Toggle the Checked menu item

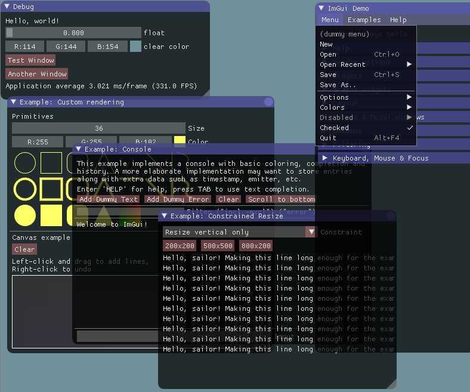point(366,128)
